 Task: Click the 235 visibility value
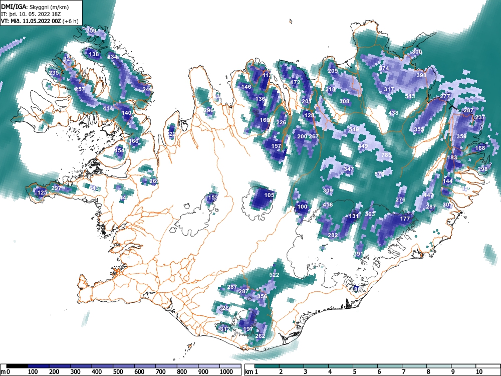pyautogui.click(x=54, y=73)
